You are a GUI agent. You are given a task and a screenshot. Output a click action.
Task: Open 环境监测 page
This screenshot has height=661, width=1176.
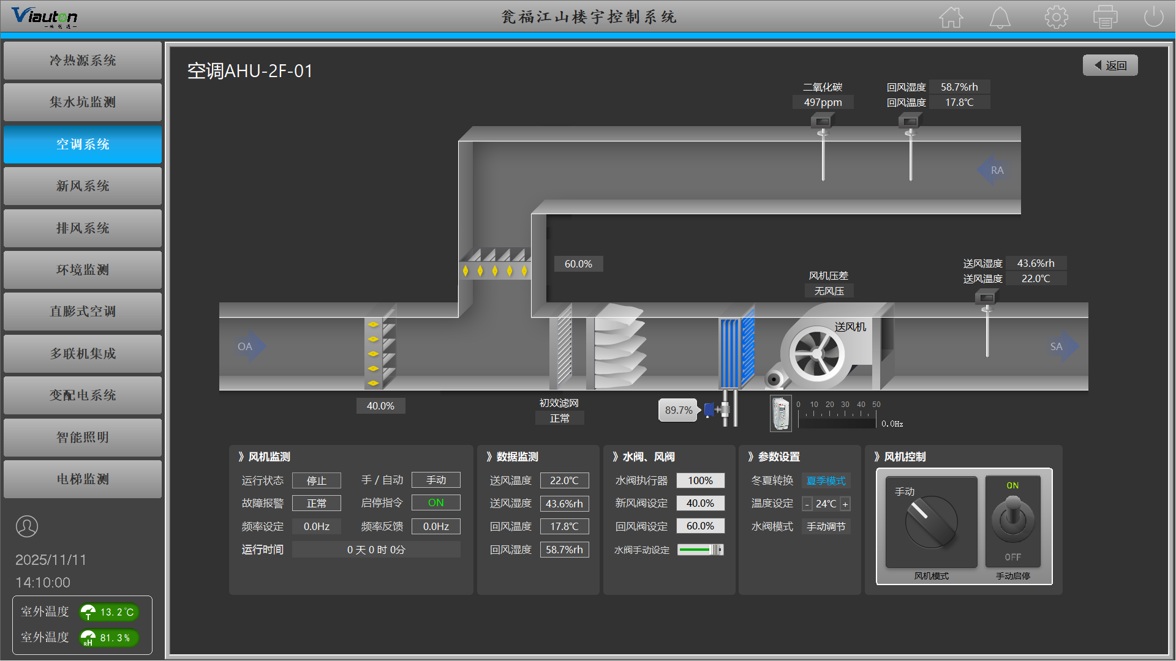tap(83, 270)
